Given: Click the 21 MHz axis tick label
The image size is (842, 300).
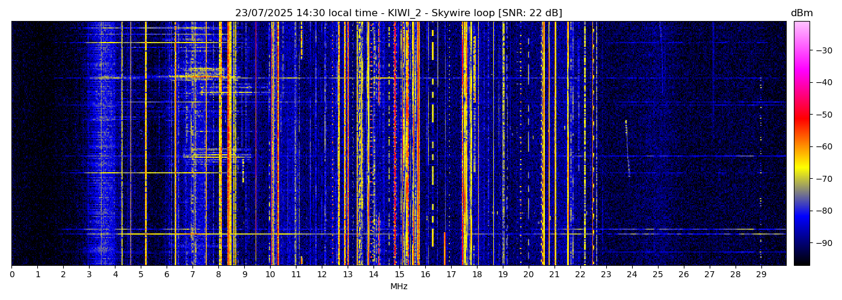Looking at the screenshot, I should (x=554, y=275).
